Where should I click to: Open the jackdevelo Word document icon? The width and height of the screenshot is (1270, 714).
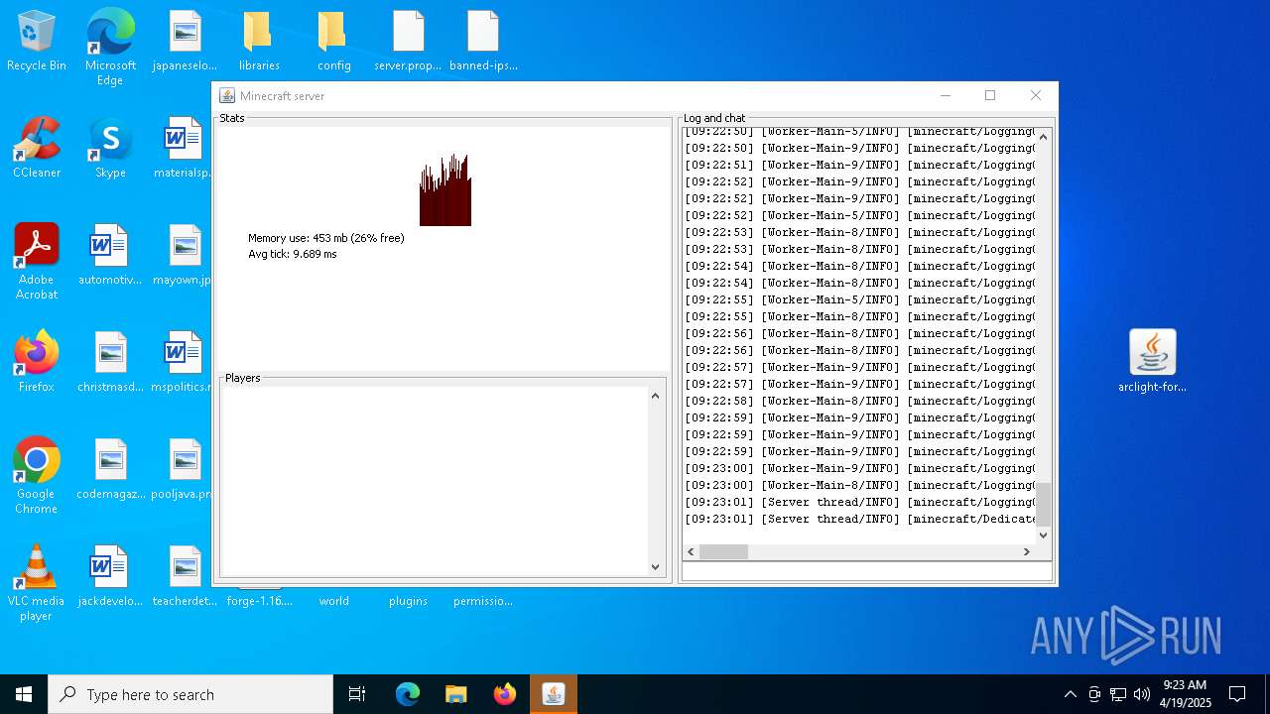[110, 576]
